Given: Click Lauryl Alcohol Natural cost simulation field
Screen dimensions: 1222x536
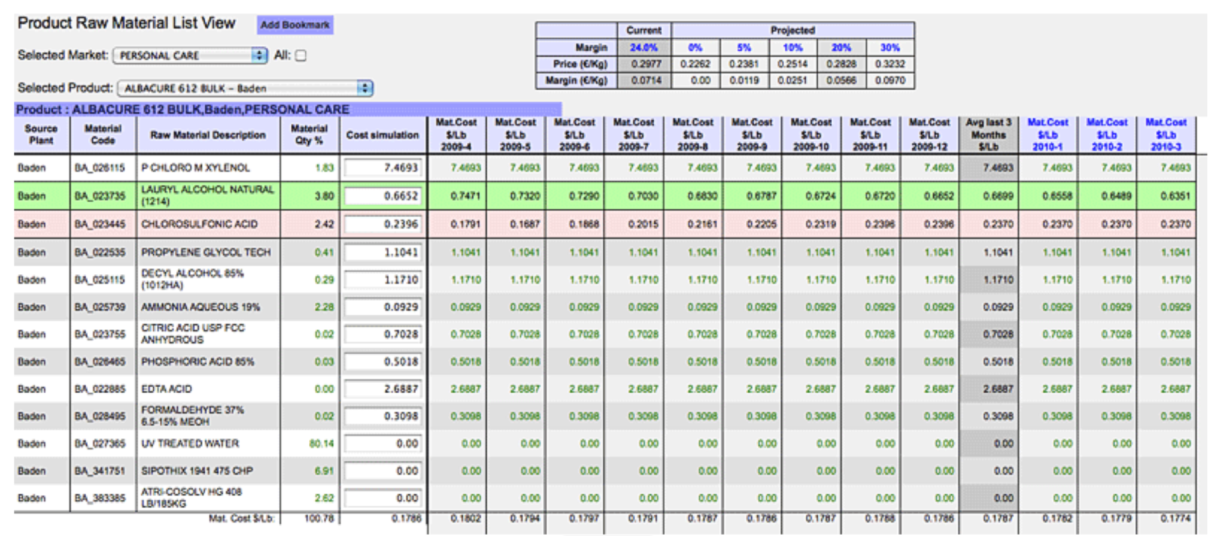Looking at the screenshot, I should [383, 196].
